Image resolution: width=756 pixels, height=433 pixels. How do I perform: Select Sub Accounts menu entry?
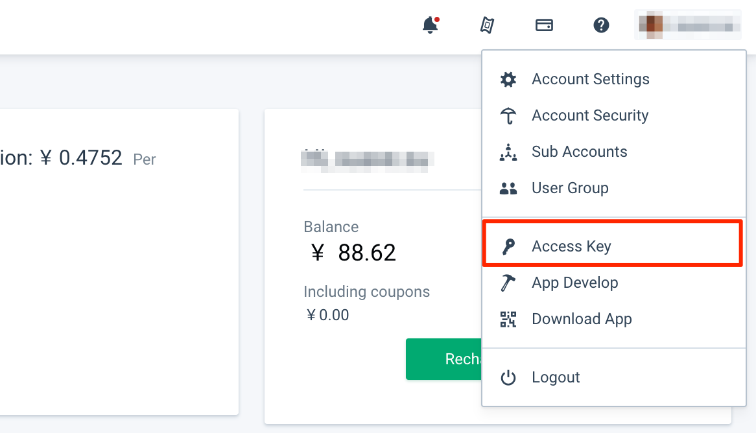pyautogui.click(x=579, y=151)
